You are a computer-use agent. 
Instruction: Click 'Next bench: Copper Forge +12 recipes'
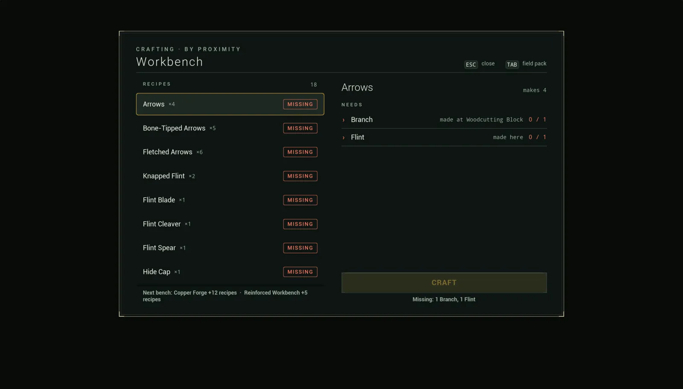point(190,293)
